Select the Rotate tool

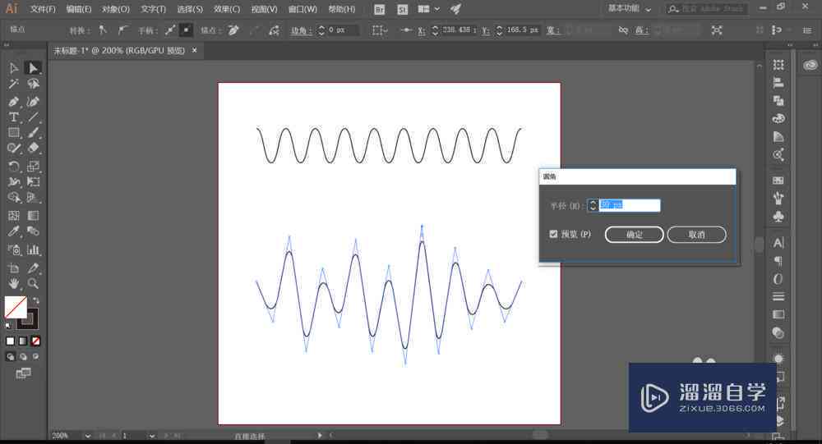point(14,167)
